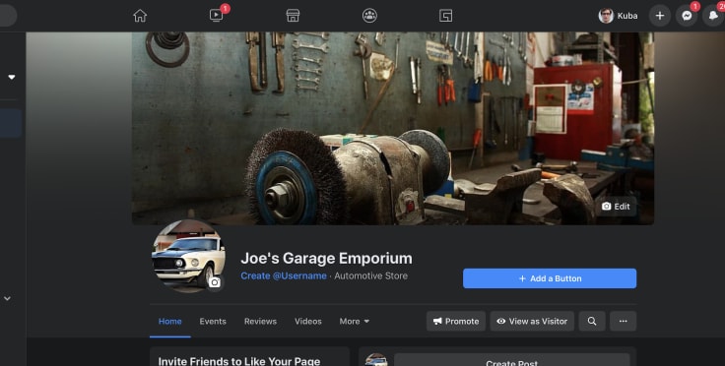The width and height of the screenshot is (725, 366).
Task: Switch to the Videos tab
Action: 308,321
